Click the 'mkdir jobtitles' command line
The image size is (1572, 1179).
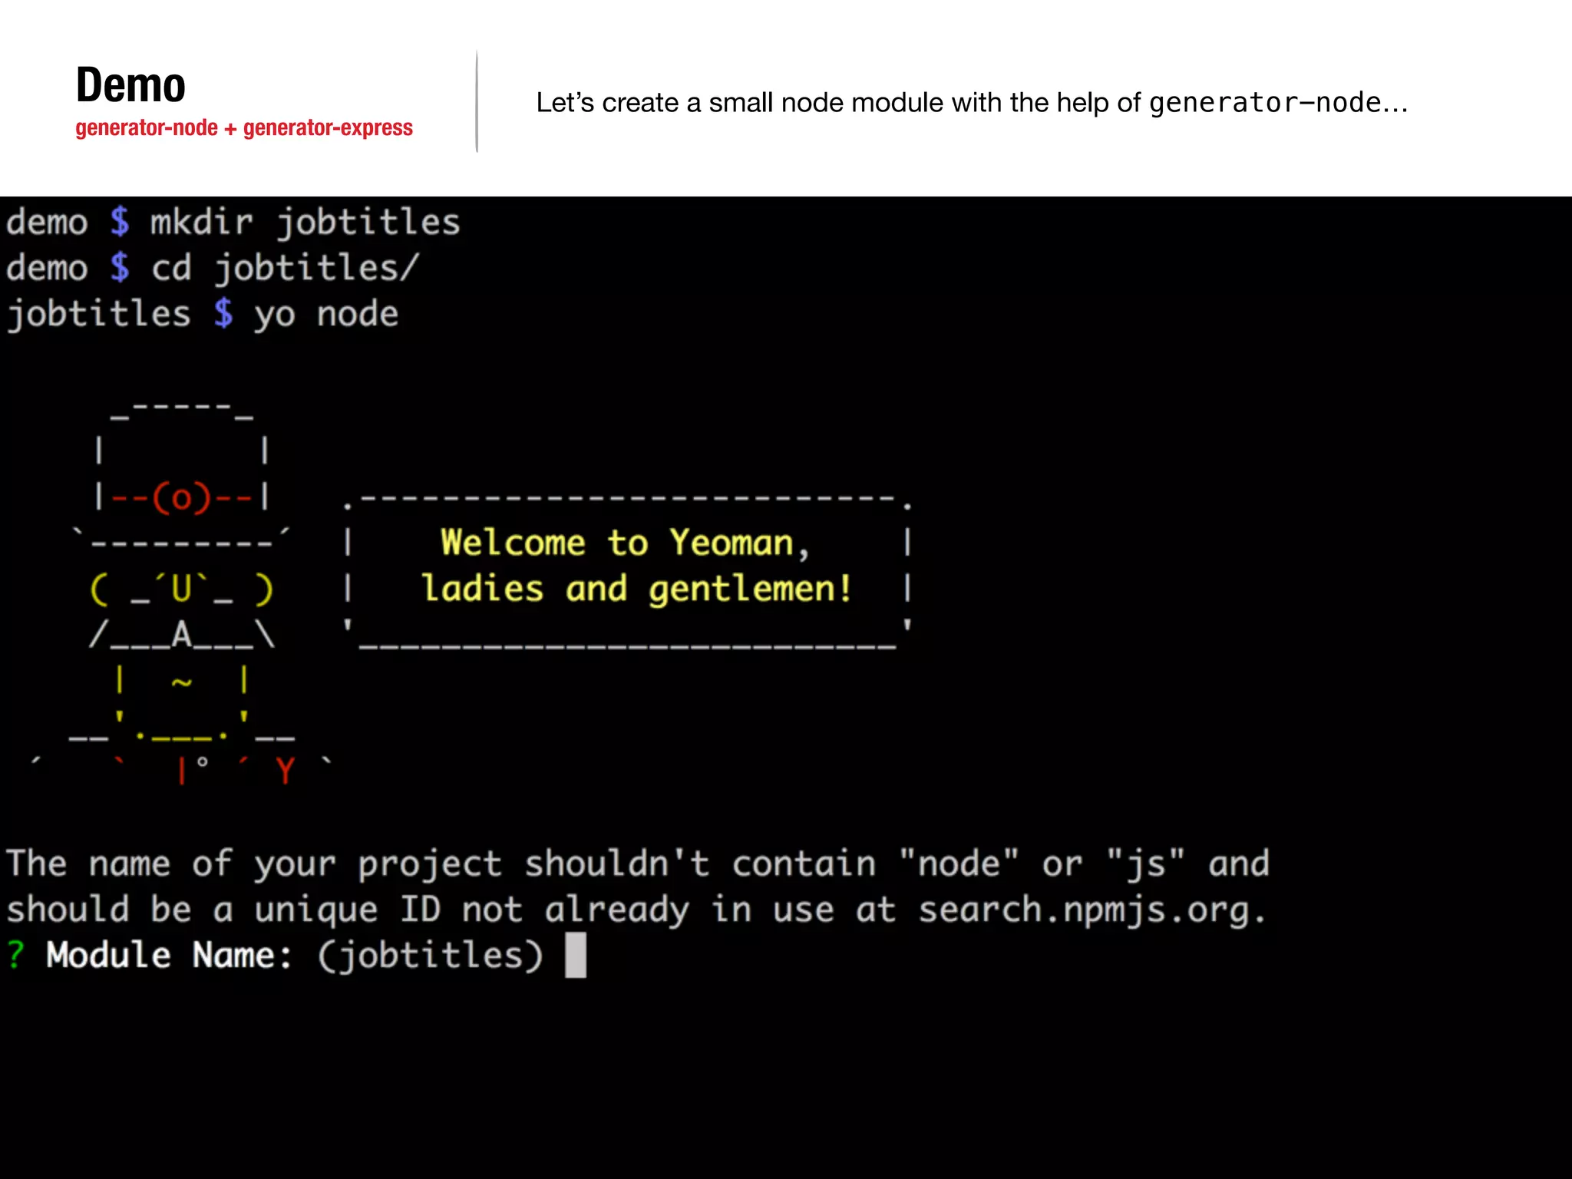pos(305,223)
